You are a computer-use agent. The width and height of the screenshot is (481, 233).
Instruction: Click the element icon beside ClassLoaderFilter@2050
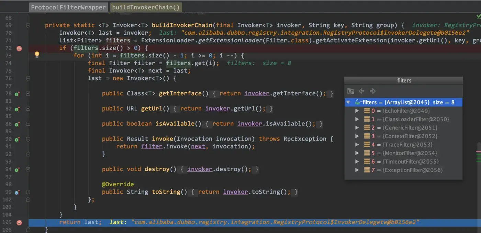(367, 119)
